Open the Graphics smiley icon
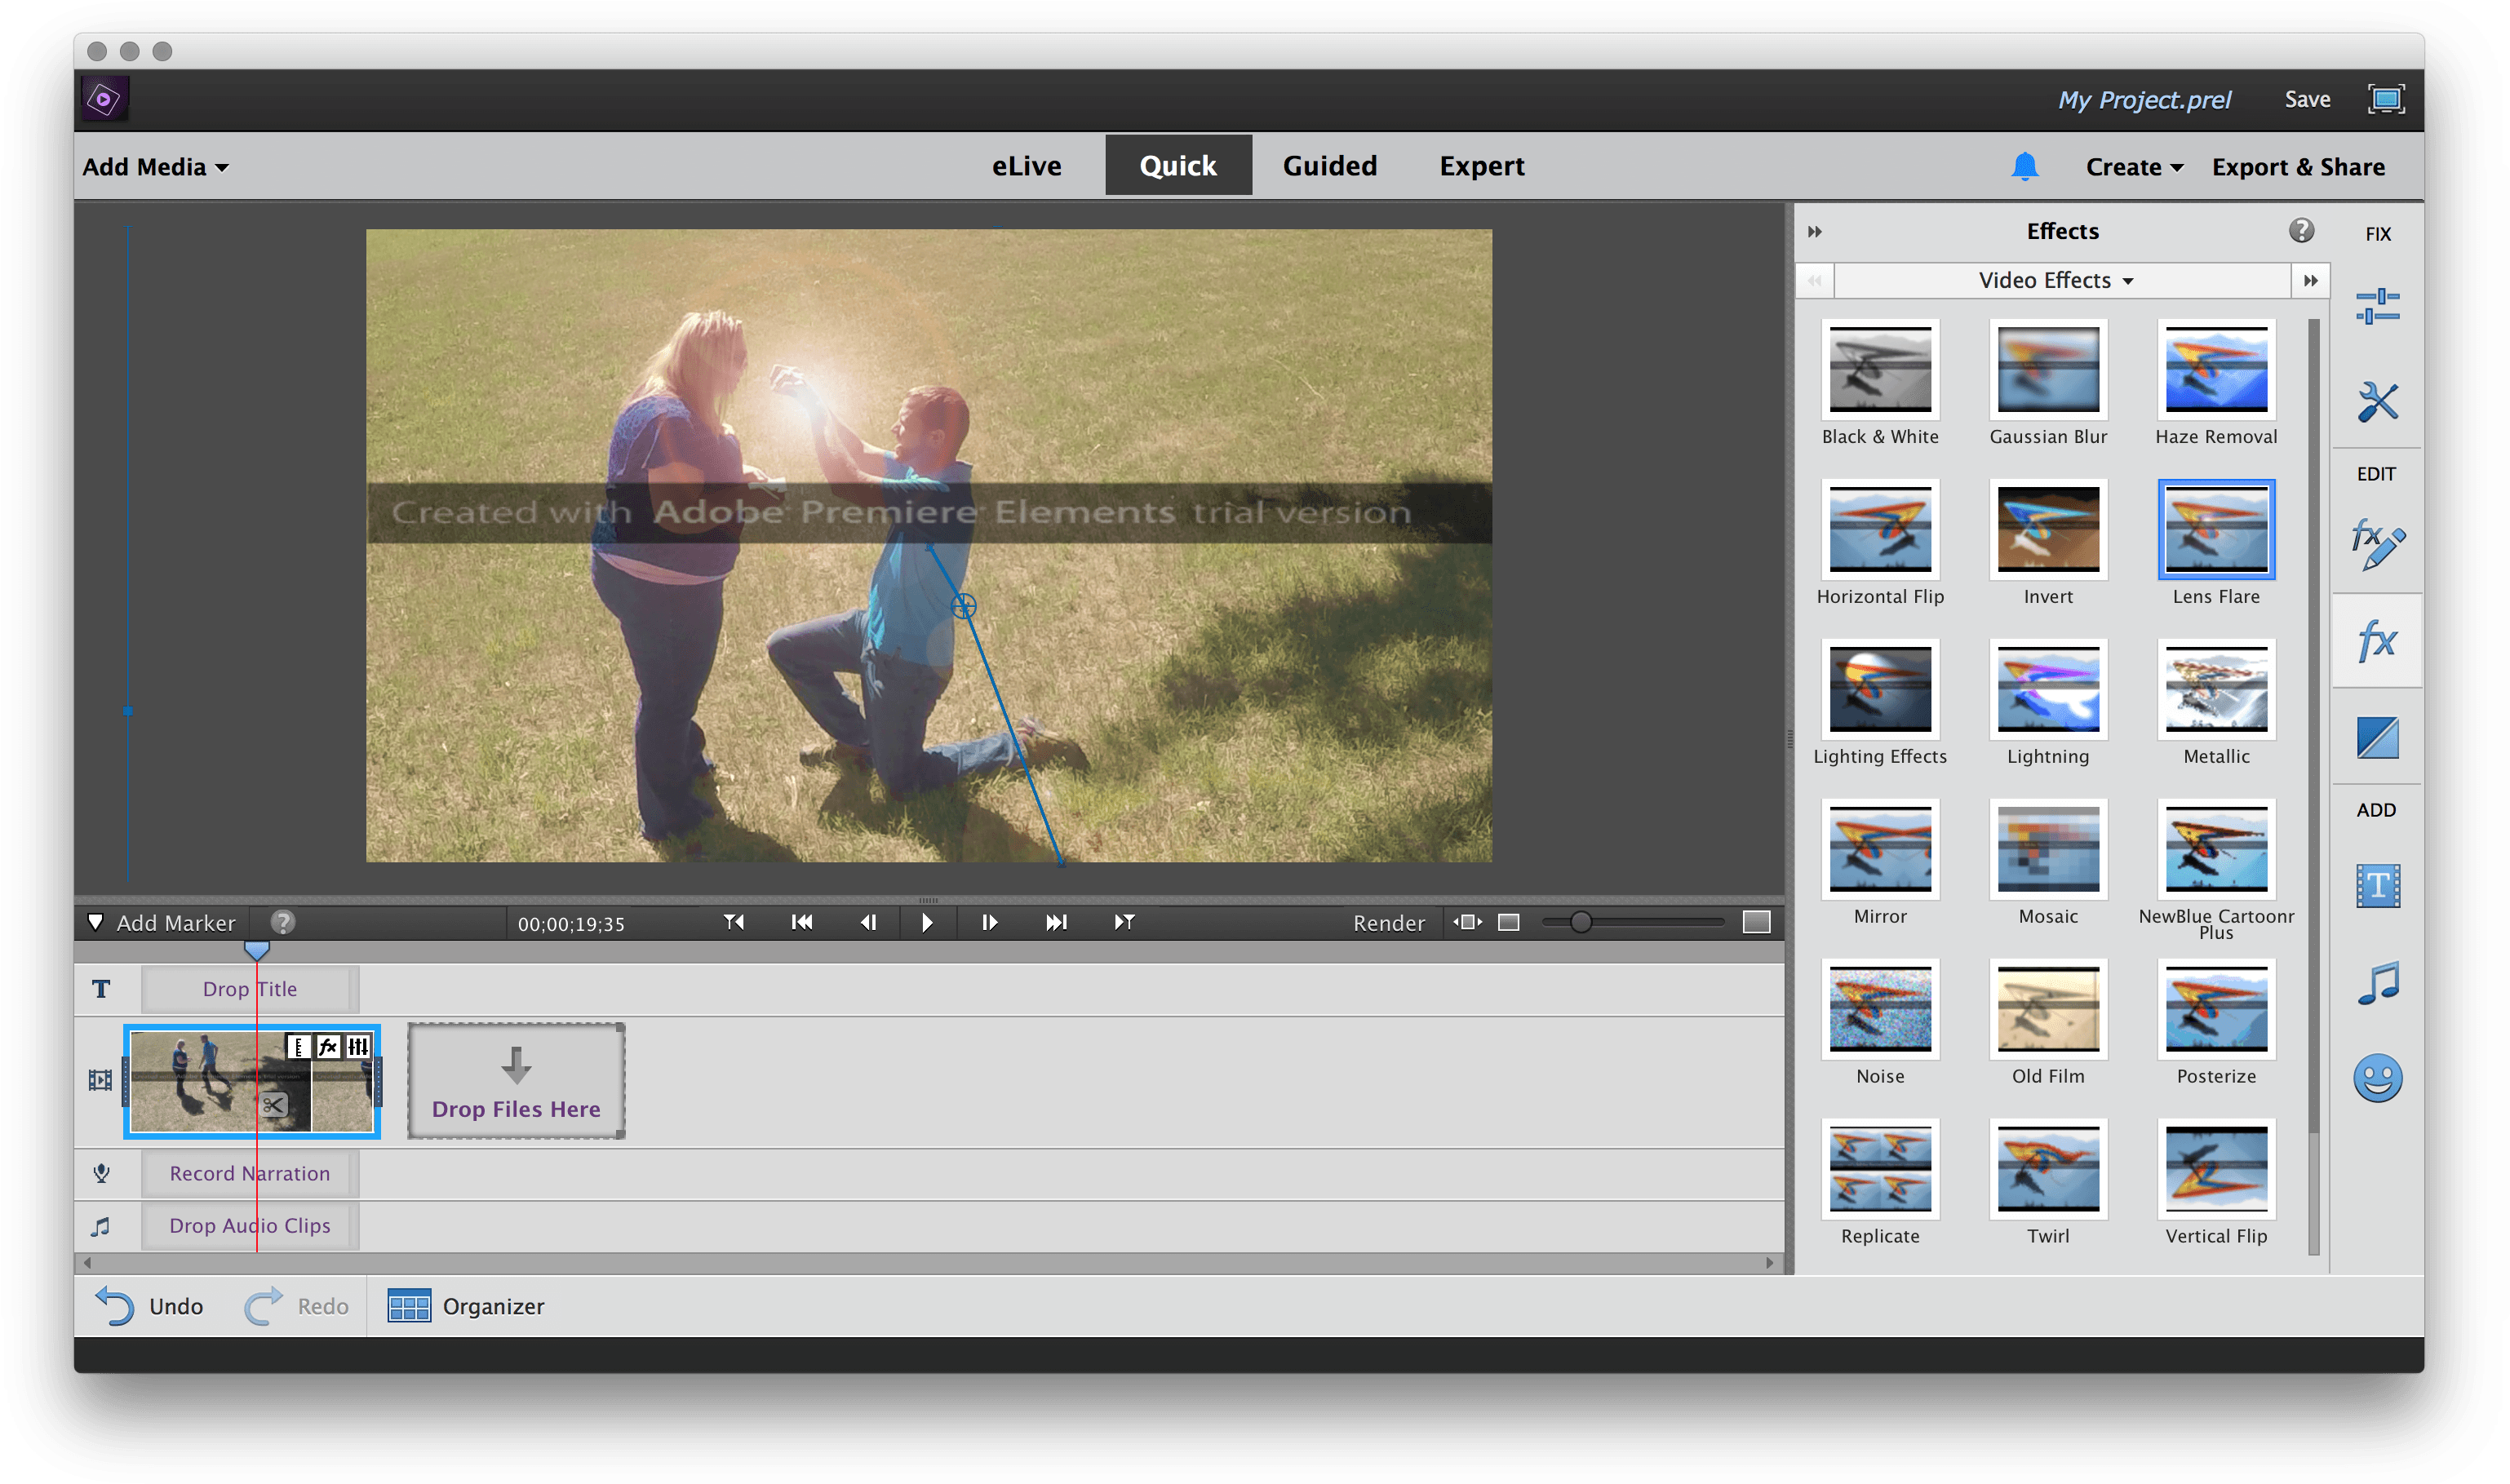Image resolution: width=2510 pixels, height=1484 pixels. (x=2377, y=1078)
